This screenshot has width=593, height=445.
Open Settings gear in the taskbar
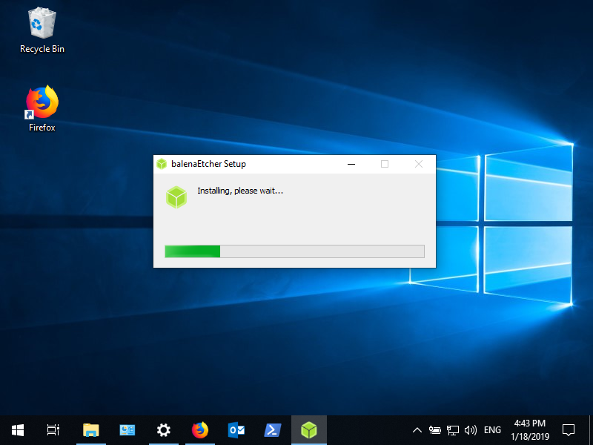point(163,429)
